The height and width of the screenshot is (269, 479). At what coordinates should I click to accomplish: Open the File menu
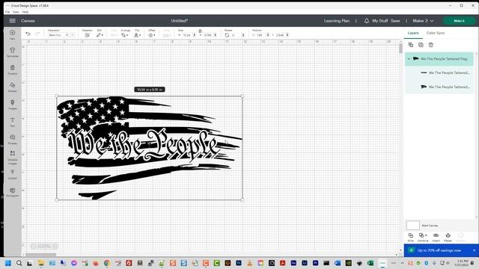coord(7,12)
